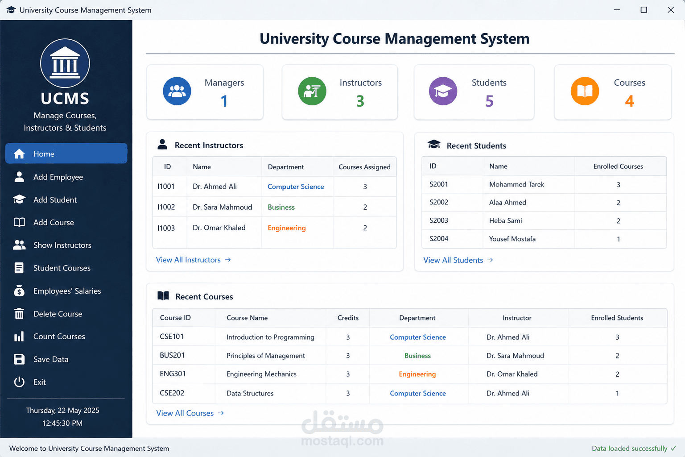Minimize the application window
Image resolution: width=685 pixels, height=457 pixels.
[x=617, y=10]
